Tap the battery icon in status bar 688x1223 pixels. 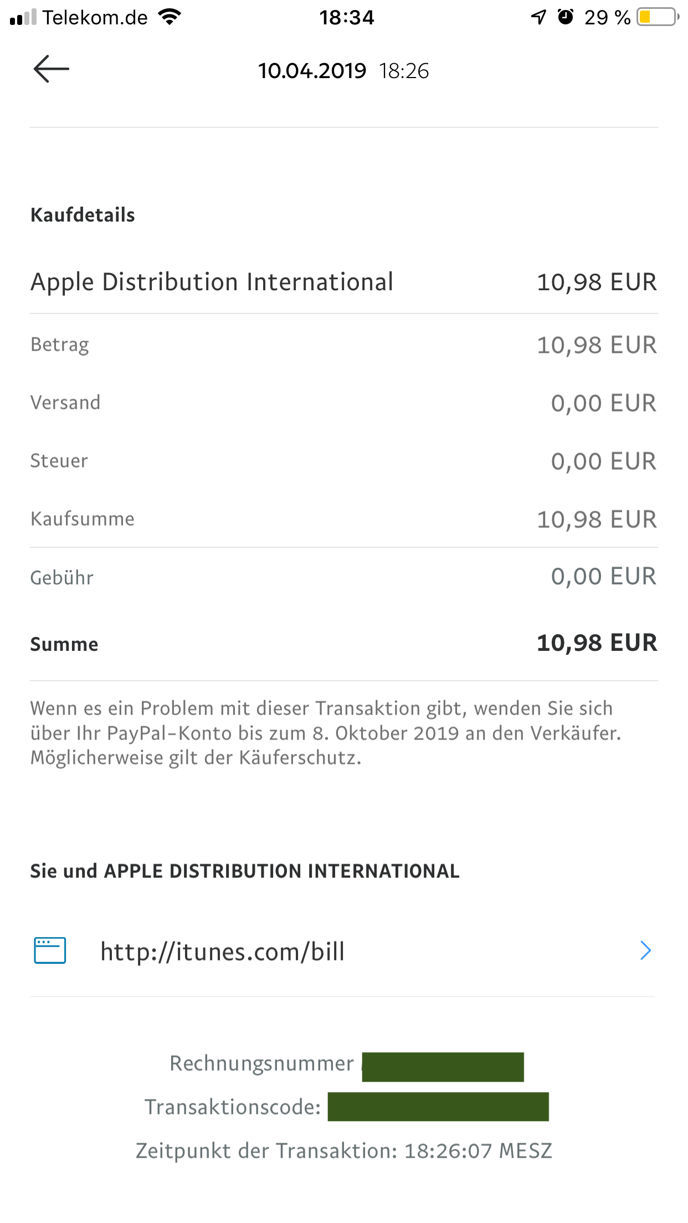coord(658,17)
